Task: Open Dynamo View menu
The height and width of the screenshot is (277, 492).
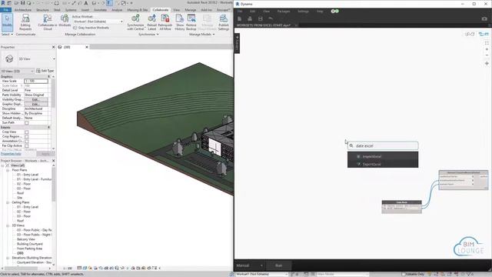Action: tap(267, 12)
